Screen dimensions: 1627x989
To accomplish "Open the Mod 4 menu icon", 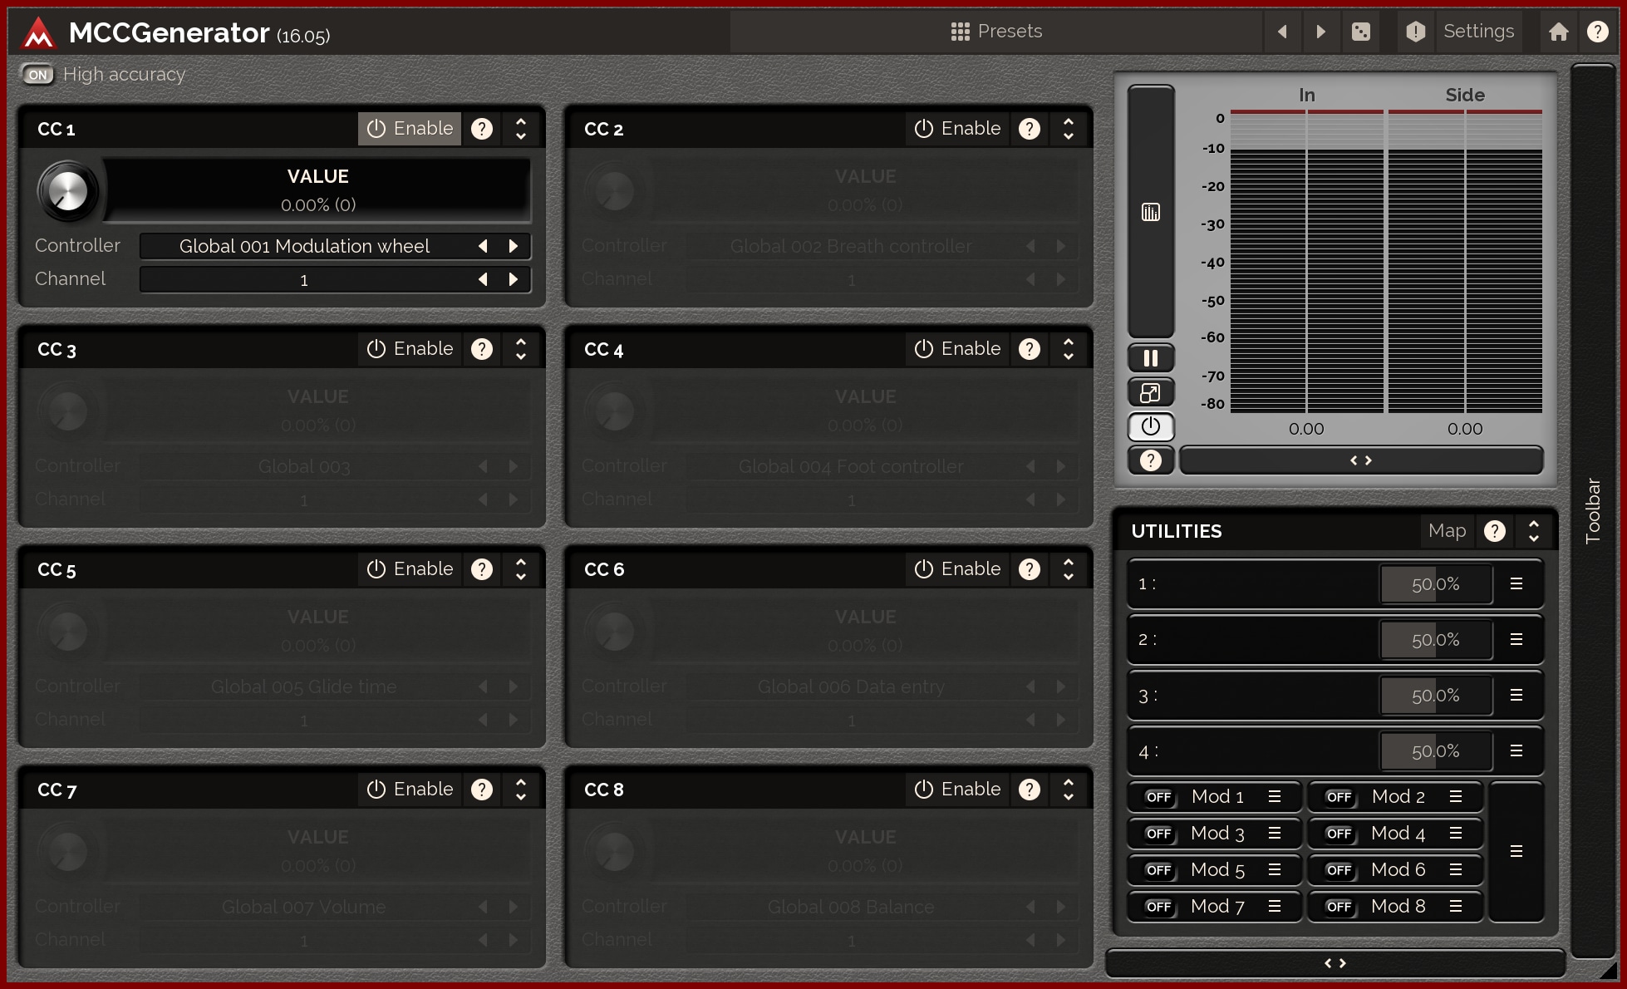I will pos(1456,834).
